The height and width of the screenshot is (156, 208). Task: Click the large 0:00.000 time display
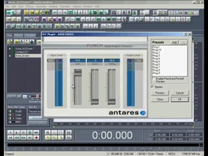click(x=112, y=135)
